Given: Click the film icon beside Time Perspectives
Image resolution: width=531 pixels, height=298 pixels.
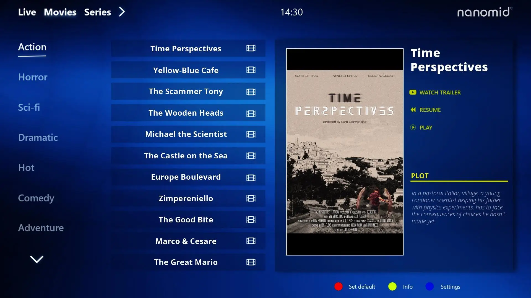Looking at the screenshot, I should (251, 48).
